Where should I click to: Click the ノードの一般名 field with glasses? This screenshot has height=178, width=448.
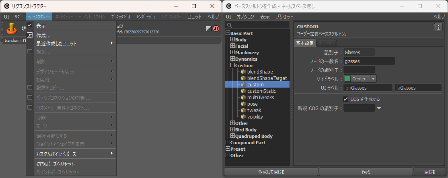[x=369, y=61]
